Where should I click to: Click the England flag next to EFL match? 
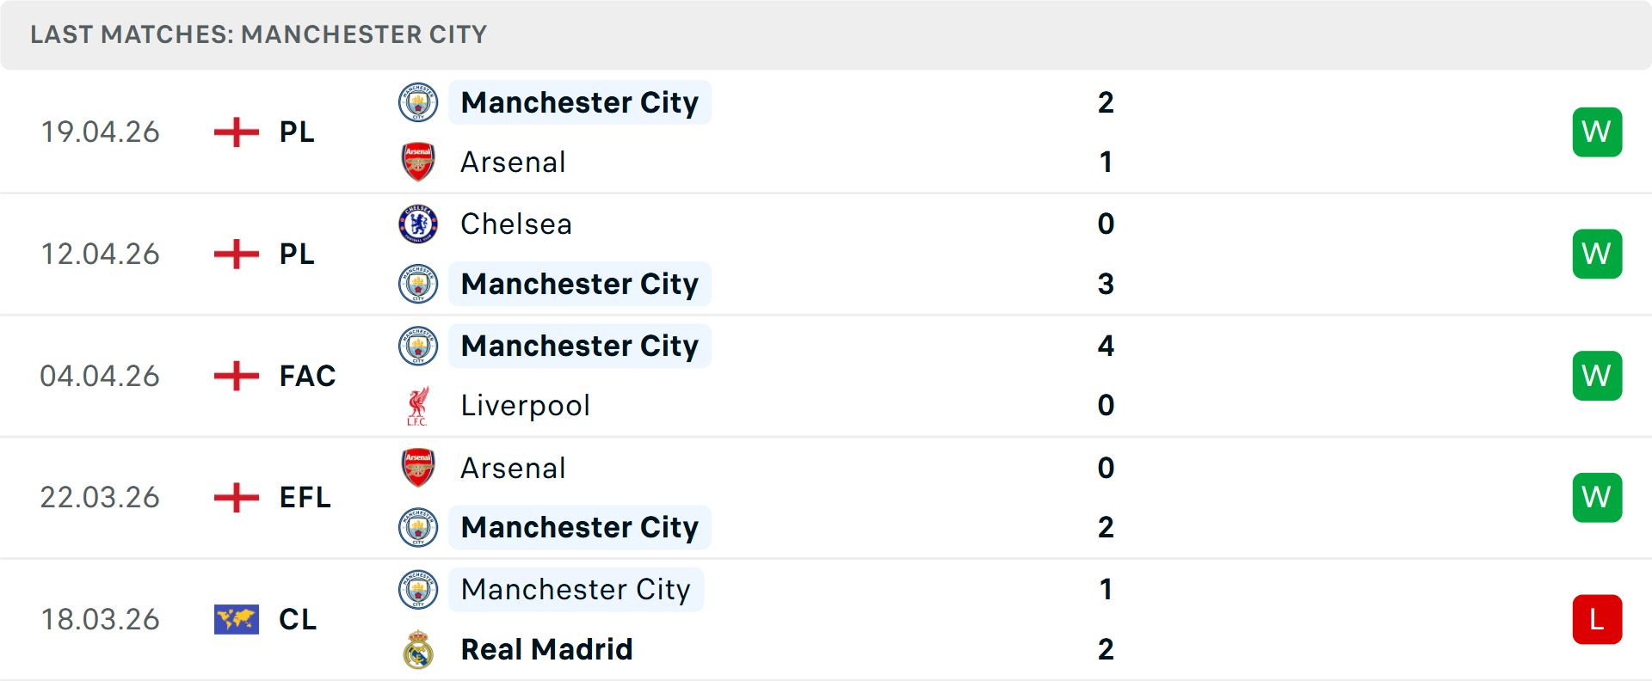coord(234,497)
